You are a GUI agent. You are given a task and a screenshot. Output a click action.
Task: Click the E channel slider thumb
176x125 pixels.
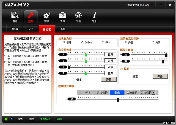86,61
